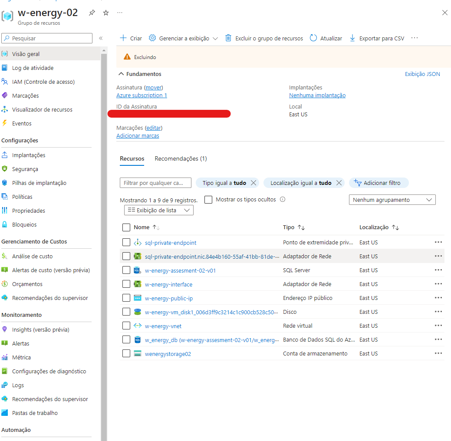
Task: Collapse the Fundamentos section
Action: 122,74
